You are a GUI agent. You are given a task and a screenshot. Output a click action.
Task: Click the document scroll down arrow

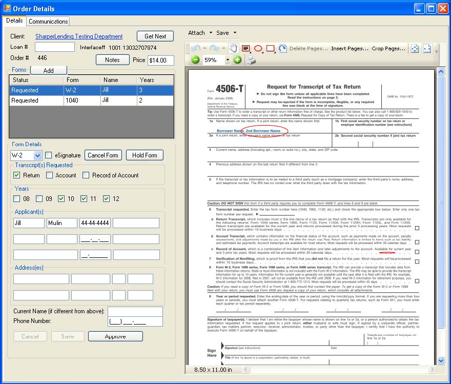point(441,361)
